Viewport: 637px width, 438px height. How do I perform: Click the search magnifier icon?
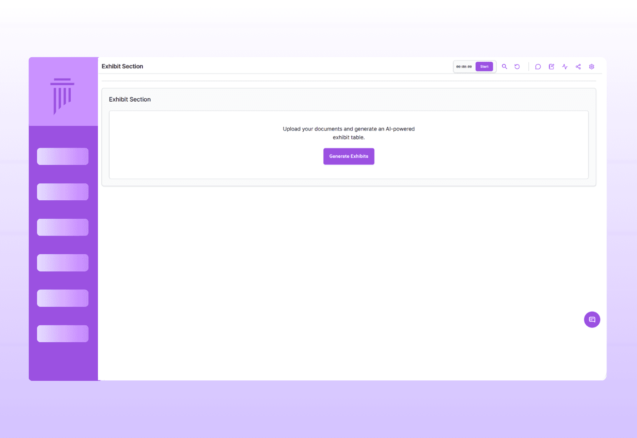coord(504,67)
